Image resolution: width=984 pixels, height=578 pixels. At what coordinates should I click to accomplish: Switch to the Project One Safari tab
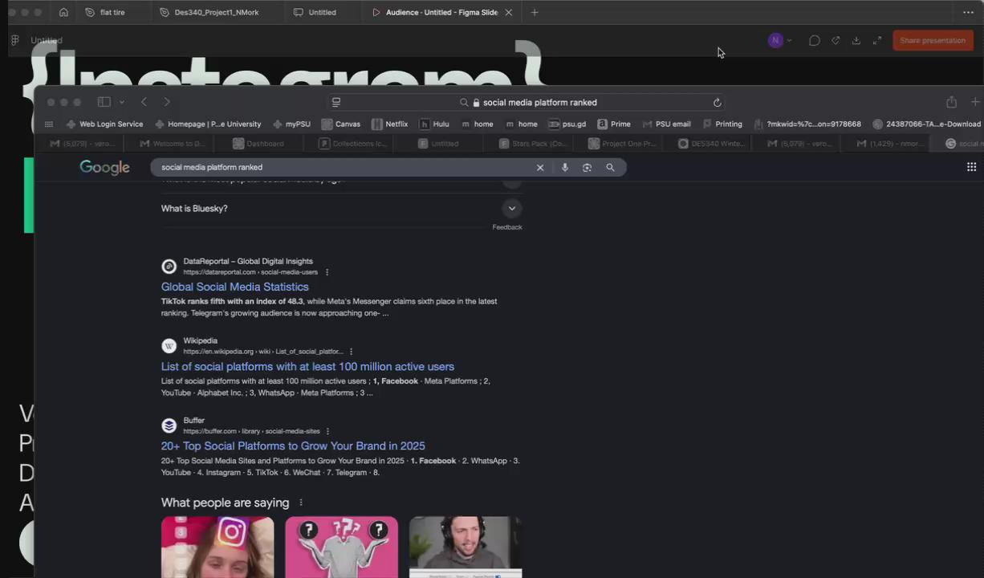[x=623, y=144]
